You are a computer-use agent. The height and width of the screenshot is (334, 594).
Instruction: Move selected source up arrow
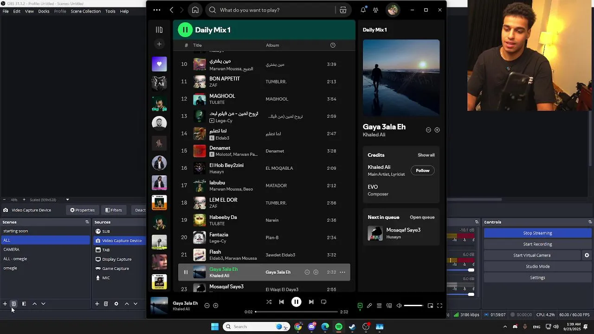tap(126, 304)
